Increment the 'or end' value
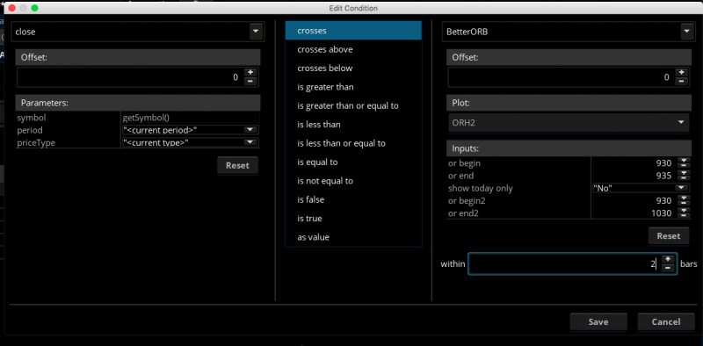The height and width of the screenshot is (346, 703). pos(685,173)
